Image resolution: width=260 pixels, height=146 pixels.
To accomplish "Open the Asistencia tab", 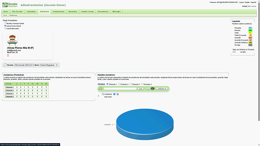I will 44,11.
